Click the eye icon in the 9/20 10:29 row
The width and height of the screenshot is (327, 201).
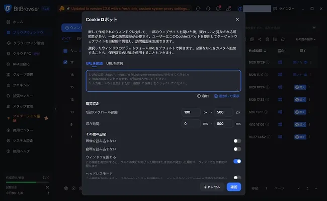coord(305,62)
